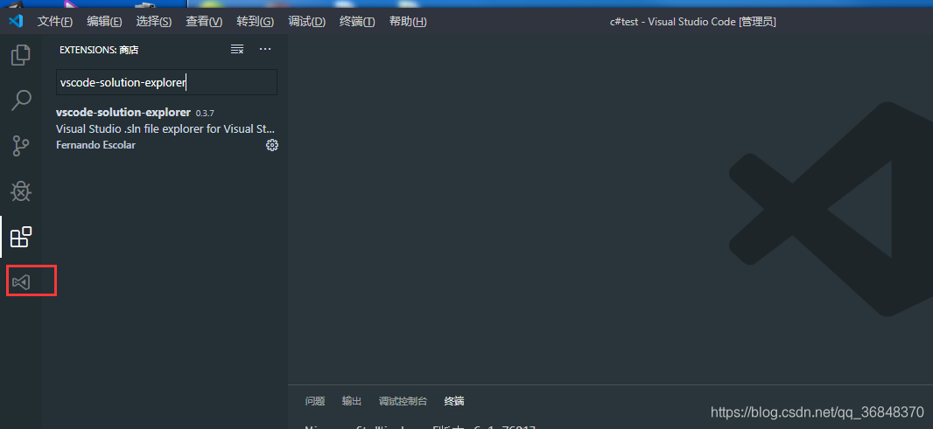
Task: Switch to the 输出 panel tab
Action: (352, 401)
